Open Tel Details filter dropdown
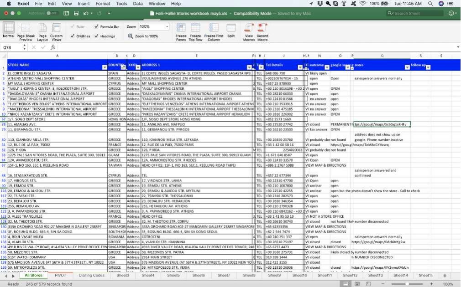The image size is (461, 287). [300, 67]
